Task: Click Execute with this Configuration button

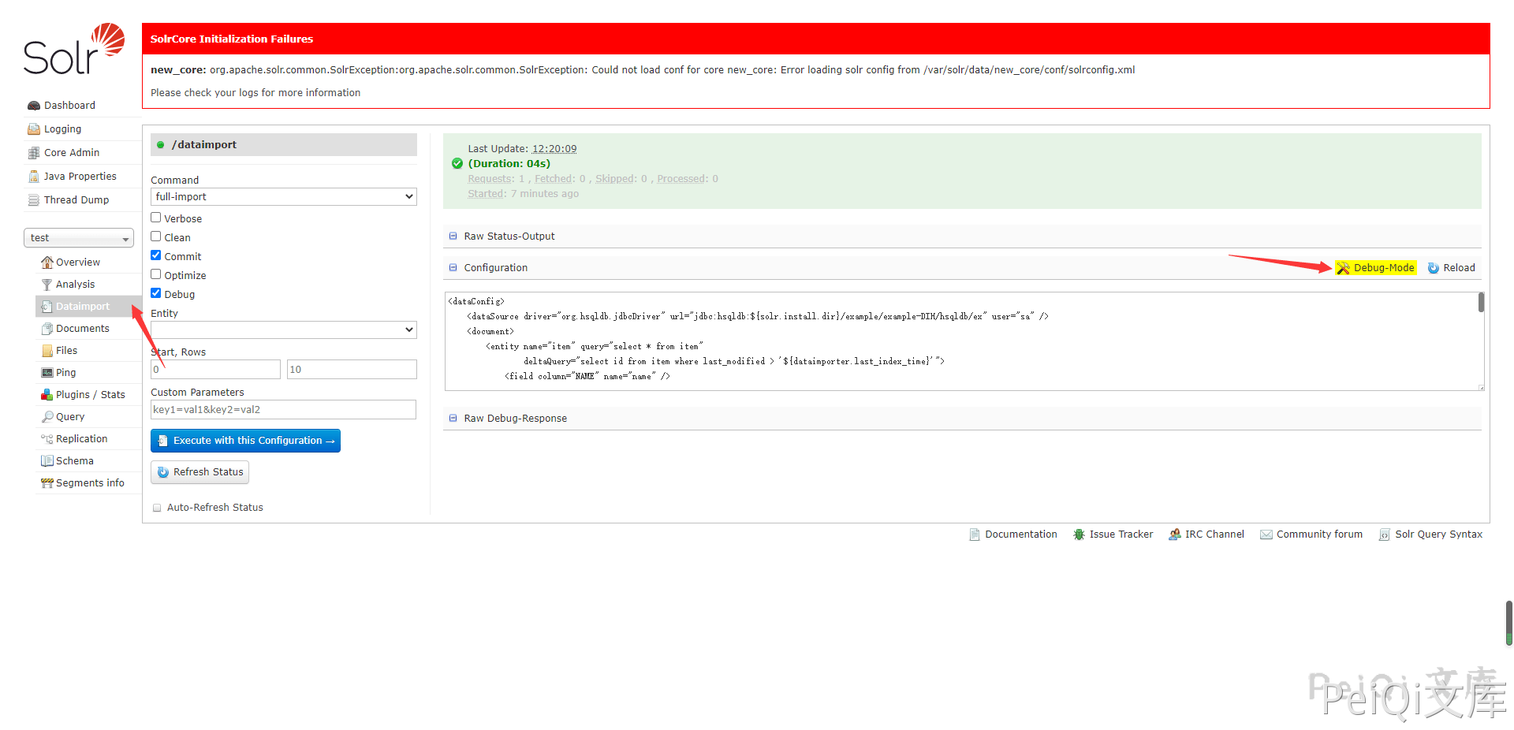Action: click(x=245, y=441)
